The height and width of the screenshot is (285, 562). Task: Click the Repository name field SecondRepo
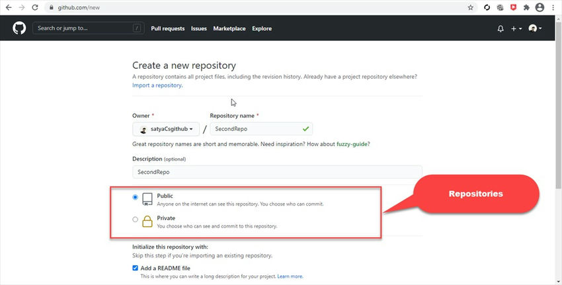point(261,129)
